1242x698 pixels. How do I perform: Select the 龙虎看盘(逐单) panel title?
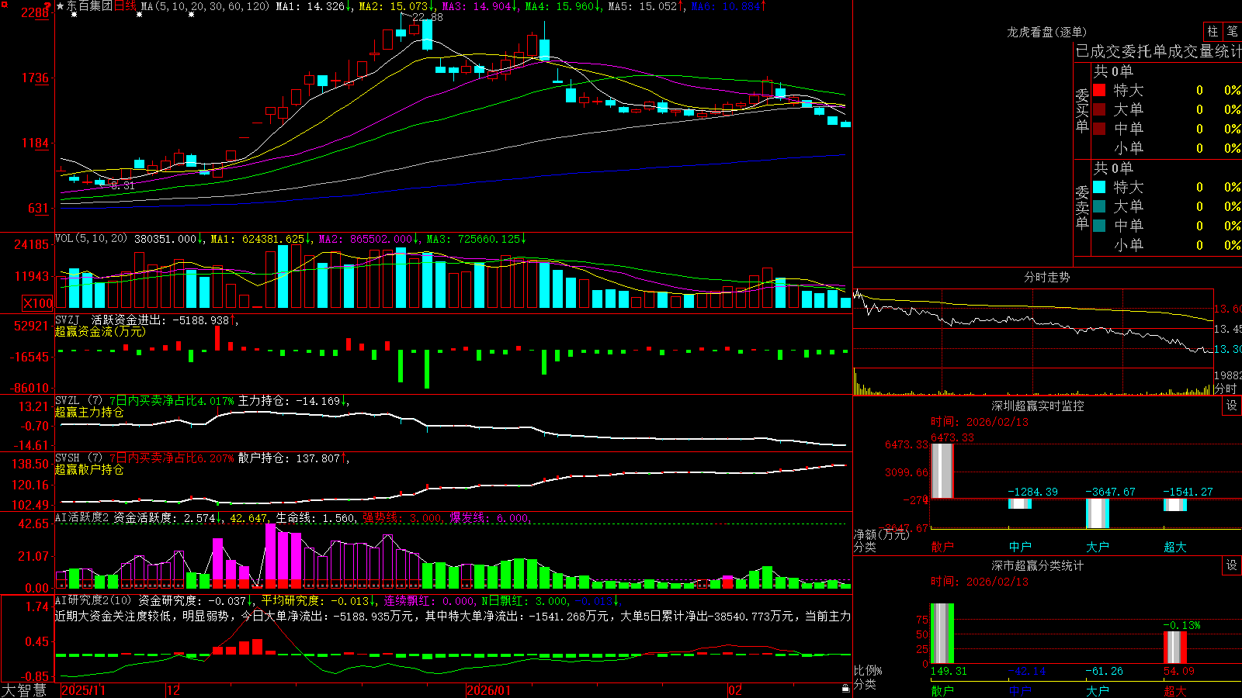[x=1046, y=32]
